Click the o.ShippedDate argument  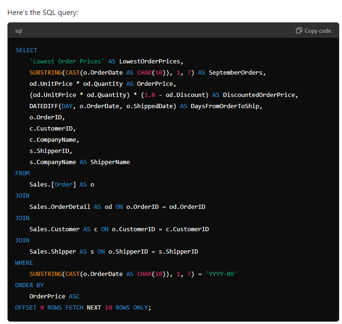[150, 106]
